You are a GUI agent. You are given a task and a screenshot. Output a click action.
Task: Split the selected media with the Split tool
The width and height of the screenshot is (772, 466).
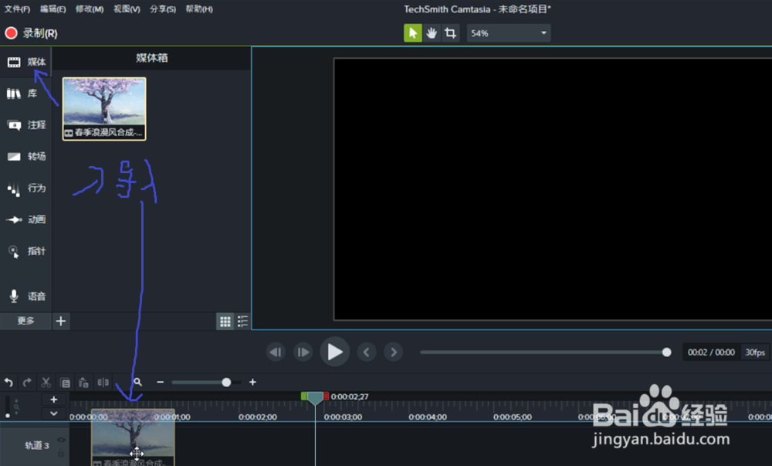click(x=103, y=382)
